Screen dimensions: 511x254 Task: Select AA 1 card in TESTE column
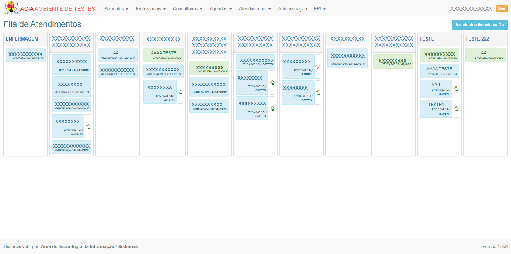[436, 89]
